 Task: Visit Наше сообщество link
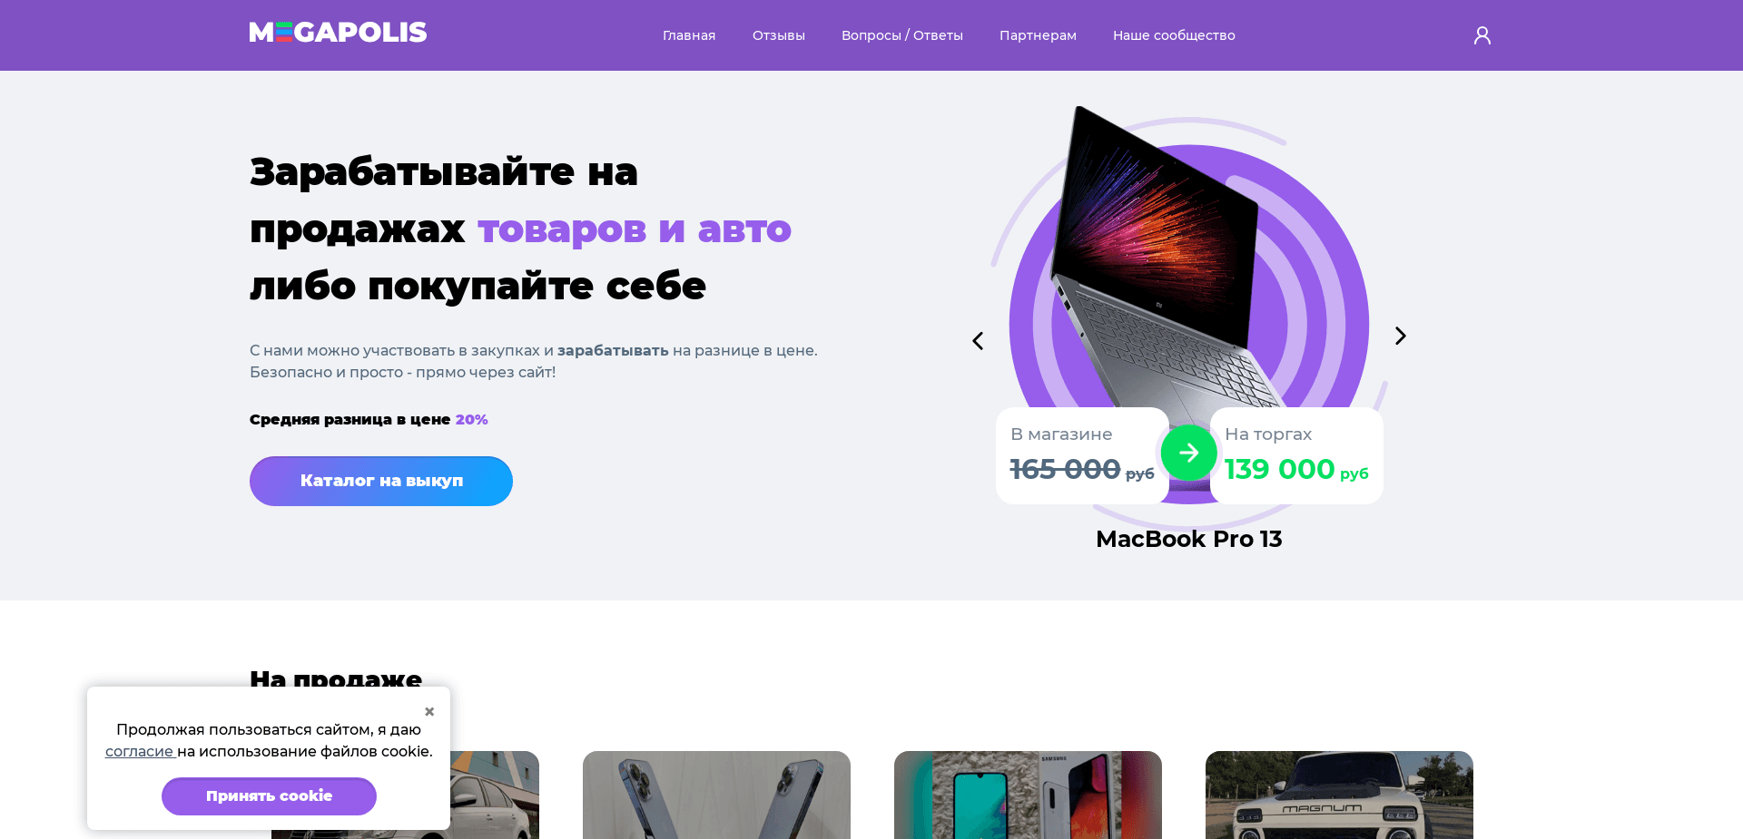(x=1174, y=35)
